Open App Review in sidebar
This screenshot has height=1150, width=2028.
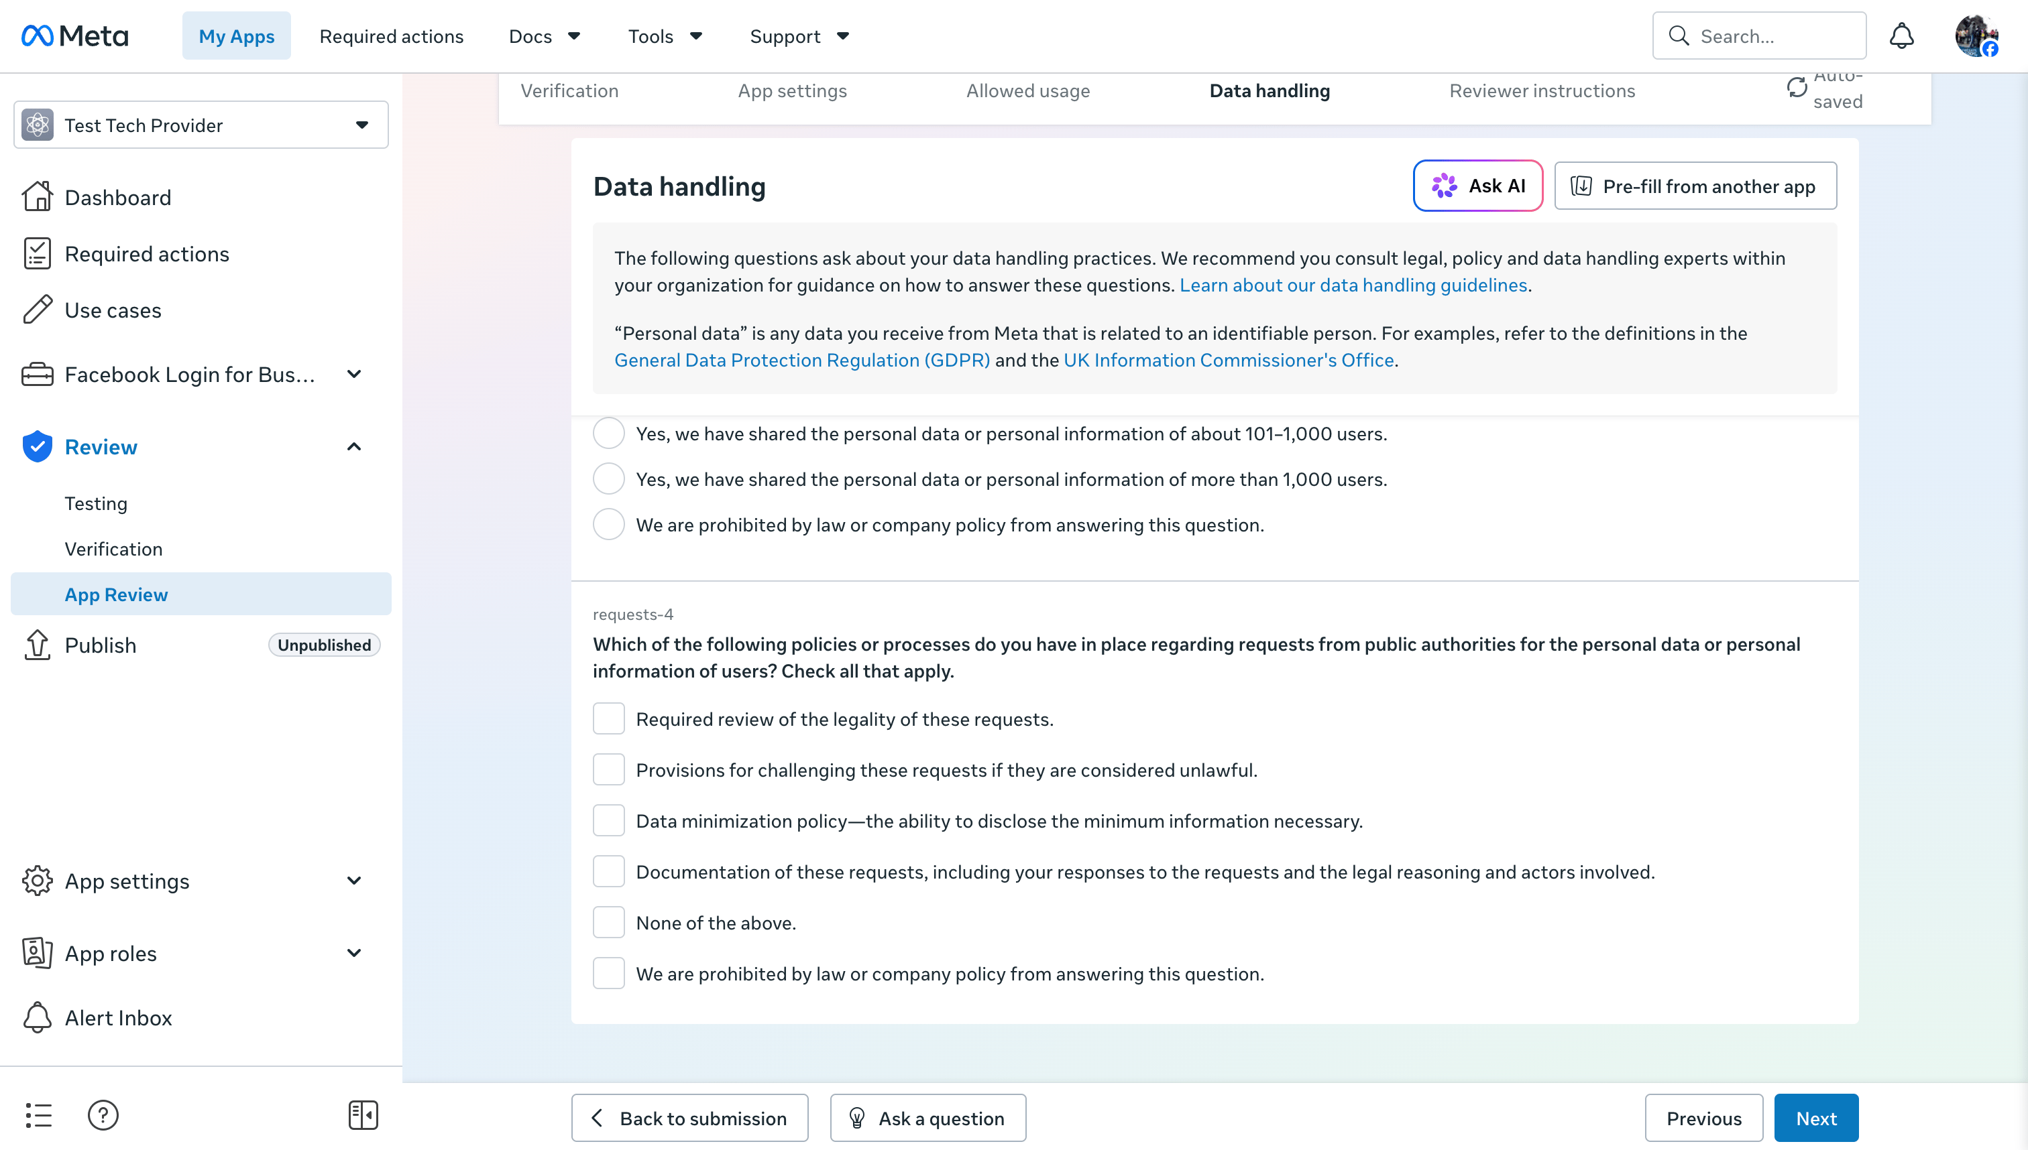point(201,594)
